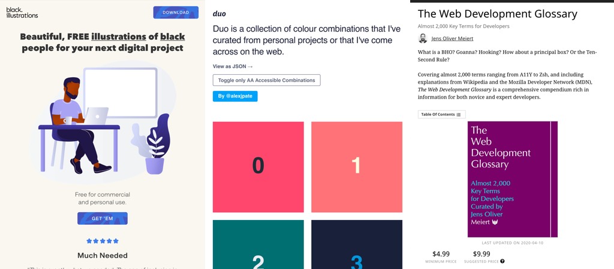Viewport: 614px width, 269px height.
Task: Click the five-star rating icons
Action: click(x=103, y=241)
